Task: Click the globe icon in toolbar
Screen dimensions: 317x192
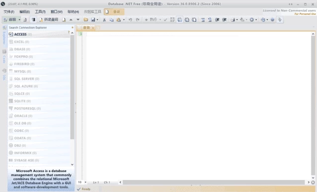Action: tap(263, 19)
